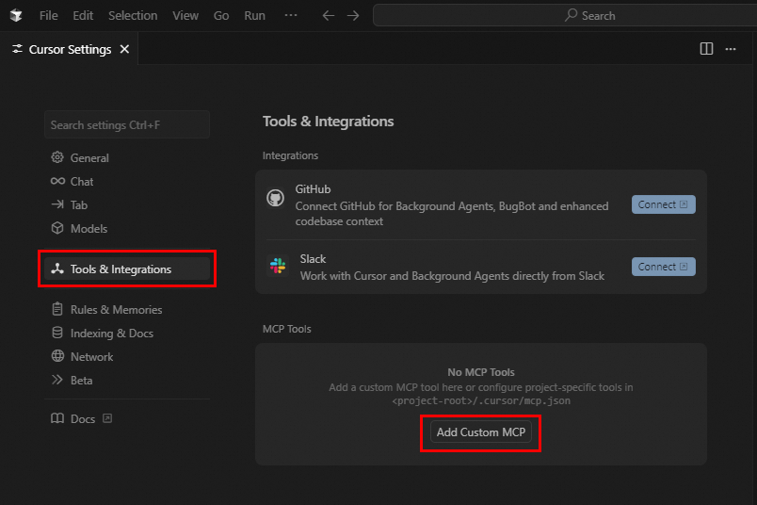Close the Cursor Settings tab
Screen dimensions: 757x505
(x=125, y=49)
